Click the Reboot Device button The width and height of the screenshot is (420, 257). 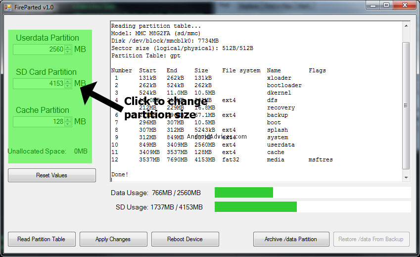point(185,239)
